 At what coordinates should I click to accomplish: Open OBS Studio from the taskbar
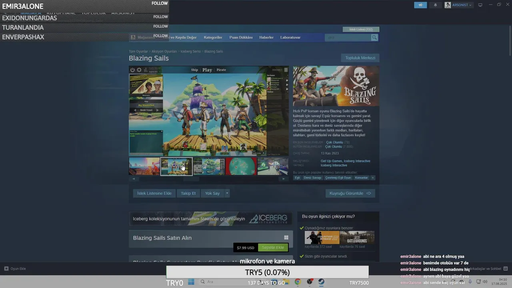point(310,282)
